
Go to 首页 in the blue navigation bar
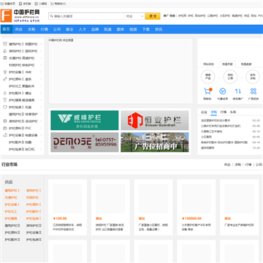pyautogui.click(x=7, y=29)
